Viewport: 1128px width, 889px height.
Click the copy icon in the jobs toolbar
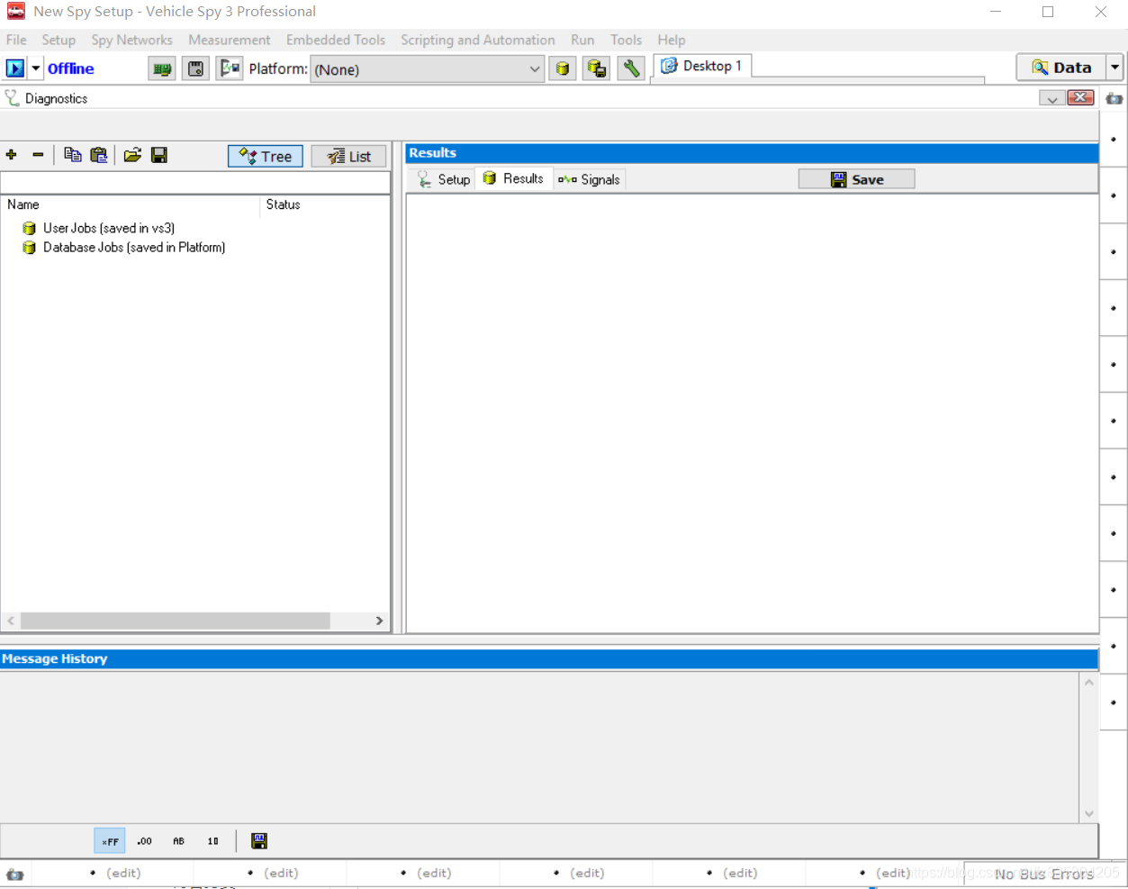point(73,155)
